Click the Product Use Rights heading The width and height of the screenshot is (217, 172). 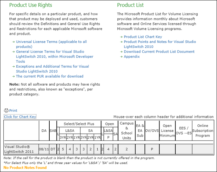[30, 5]
